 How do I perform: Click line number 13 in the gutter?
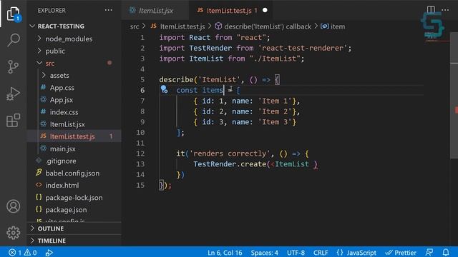[140, 164]
